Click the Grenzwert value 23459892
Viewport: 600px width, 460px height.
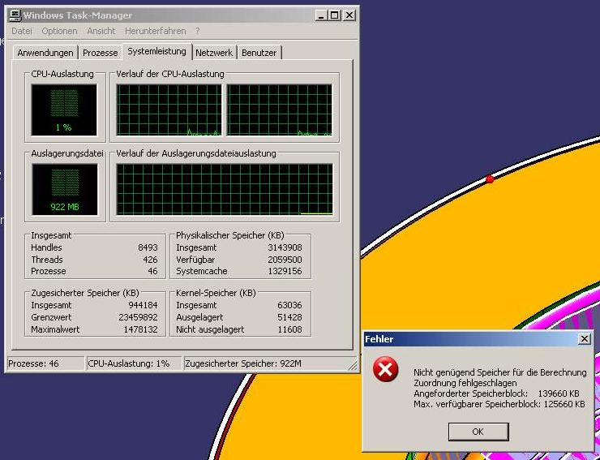tap(138, 317)
